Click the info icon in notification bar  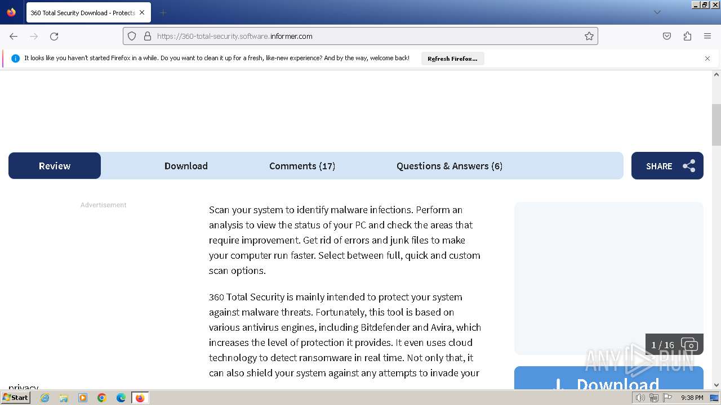pos(15,58)
